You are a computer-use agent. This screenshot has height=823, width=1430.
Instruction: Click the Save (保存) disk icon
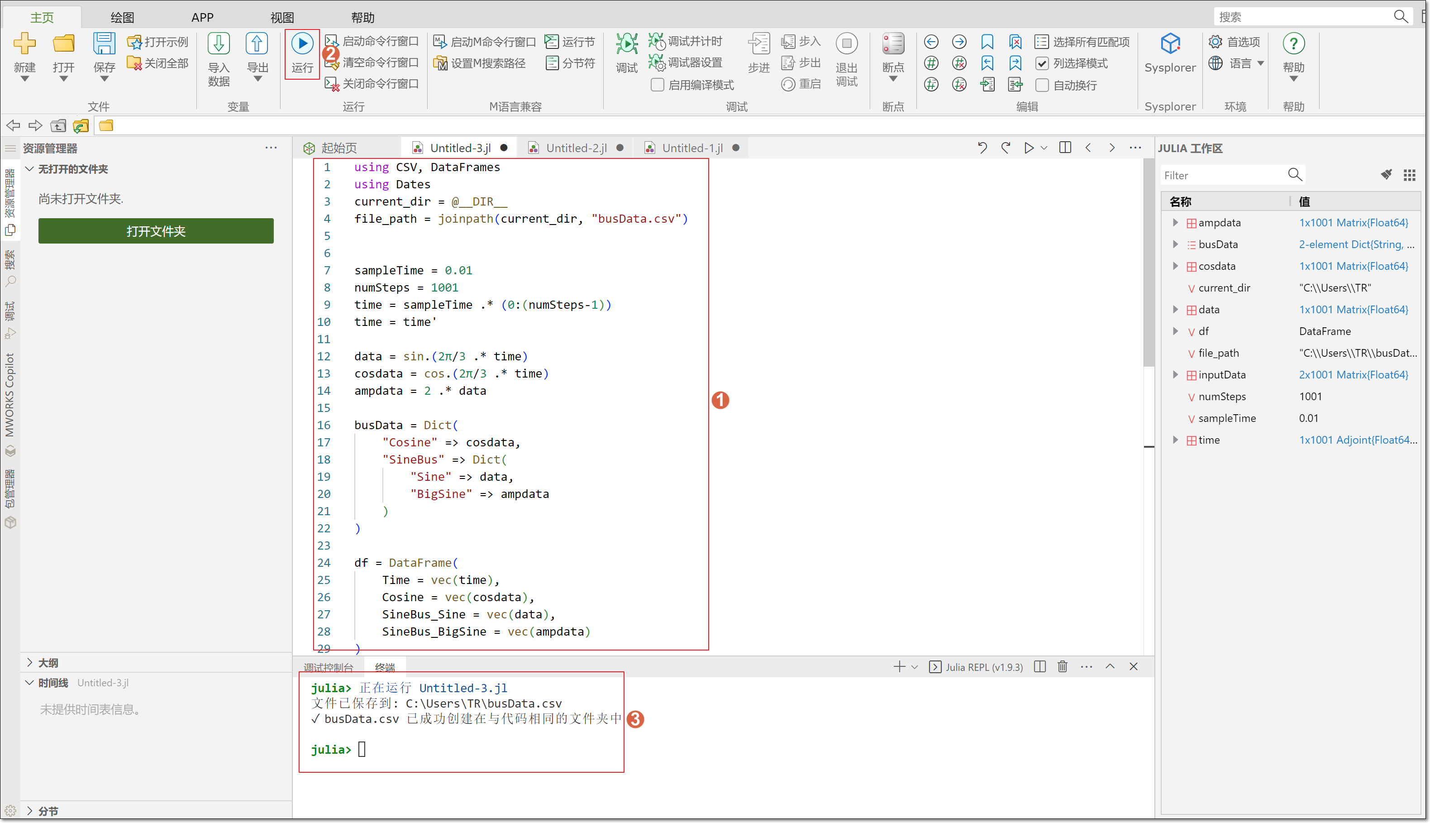(104, 44)
